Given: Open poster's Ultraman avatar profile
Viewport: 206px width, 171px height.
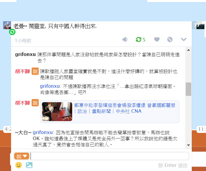Looking at the screenshot, I should (7, 25).
